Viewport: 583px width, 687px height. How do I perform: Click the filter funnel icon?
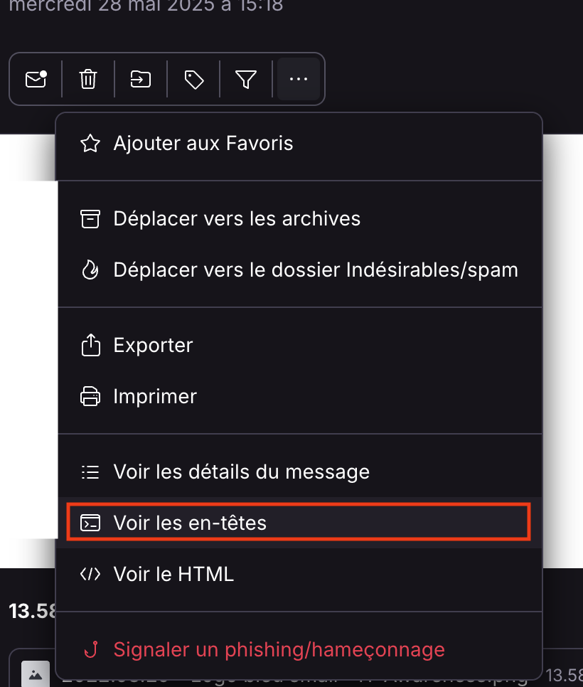coord(246,79)
